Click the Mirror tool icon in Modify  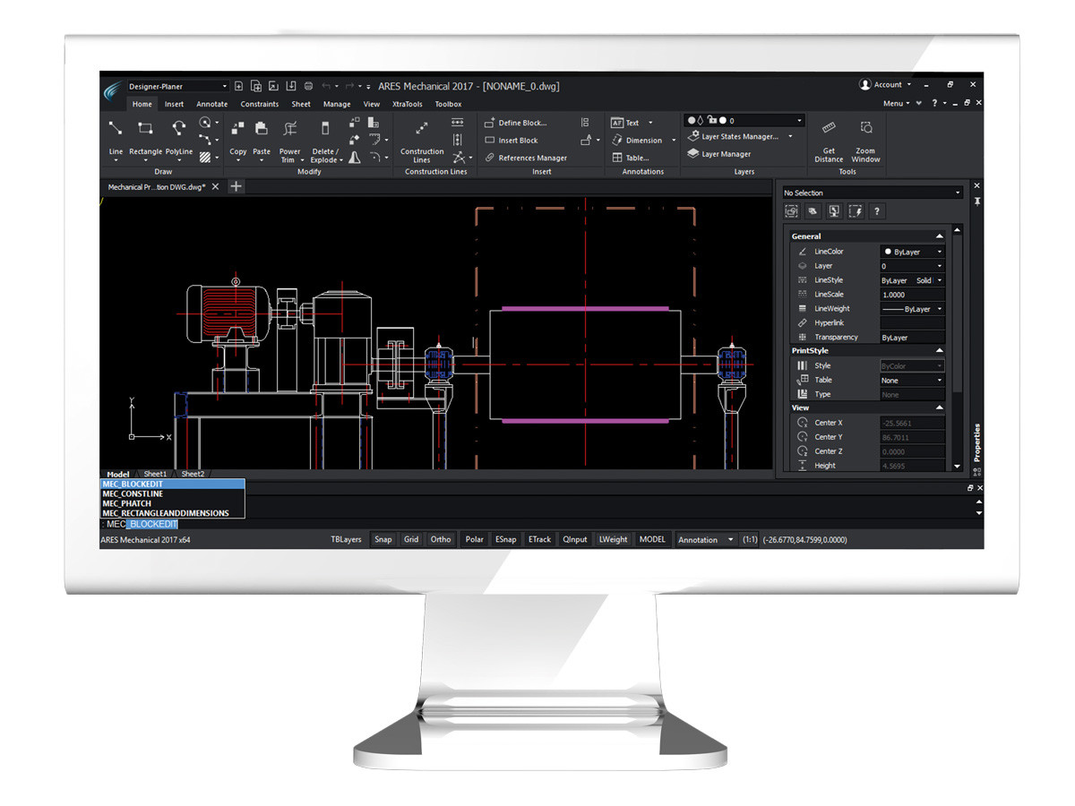click(x=355, y=157)
